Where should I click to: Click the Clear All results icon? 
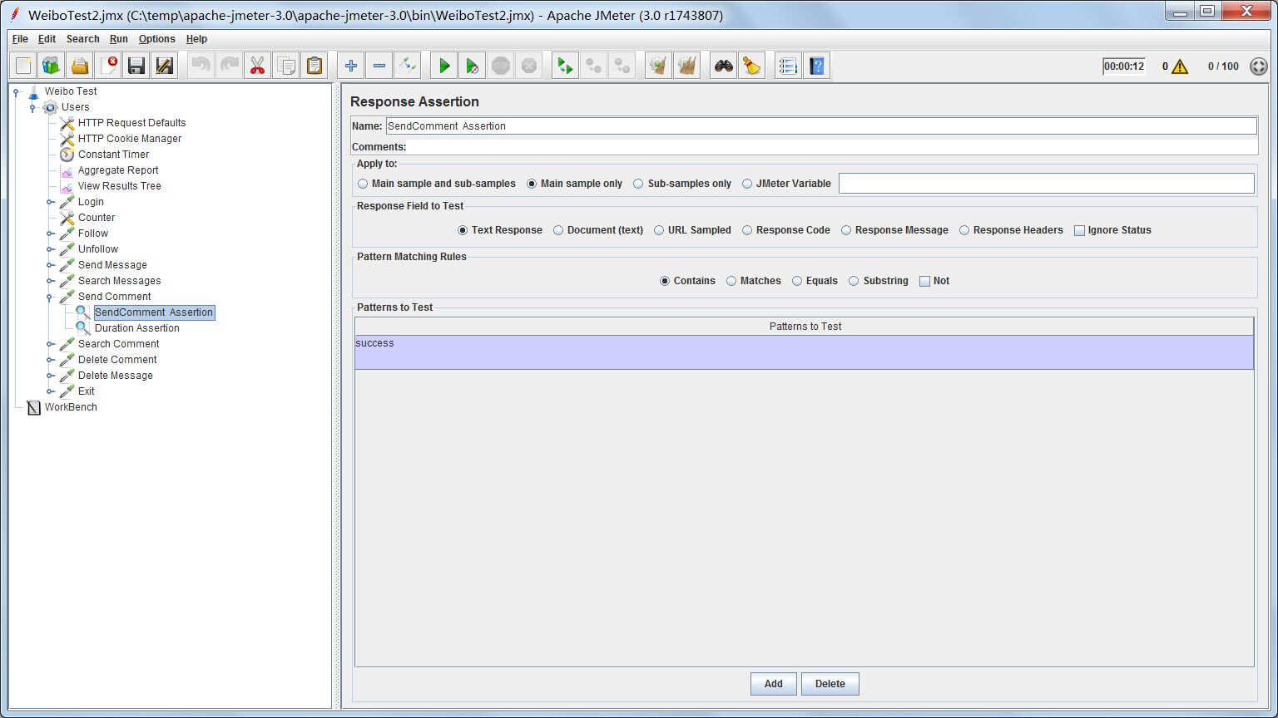point(687,66)
